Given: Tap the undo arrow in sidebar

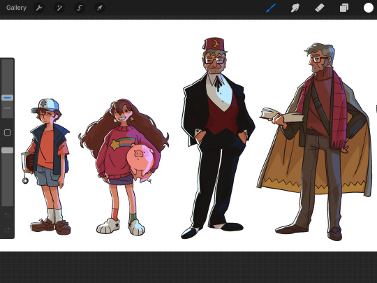Looking at the screenshot, I should [x=7, y=215].
